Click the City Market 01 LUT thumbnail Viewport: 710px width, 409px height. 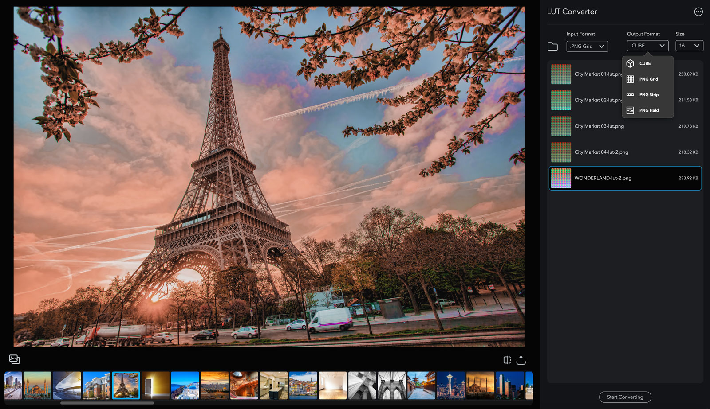coord(560,74)
